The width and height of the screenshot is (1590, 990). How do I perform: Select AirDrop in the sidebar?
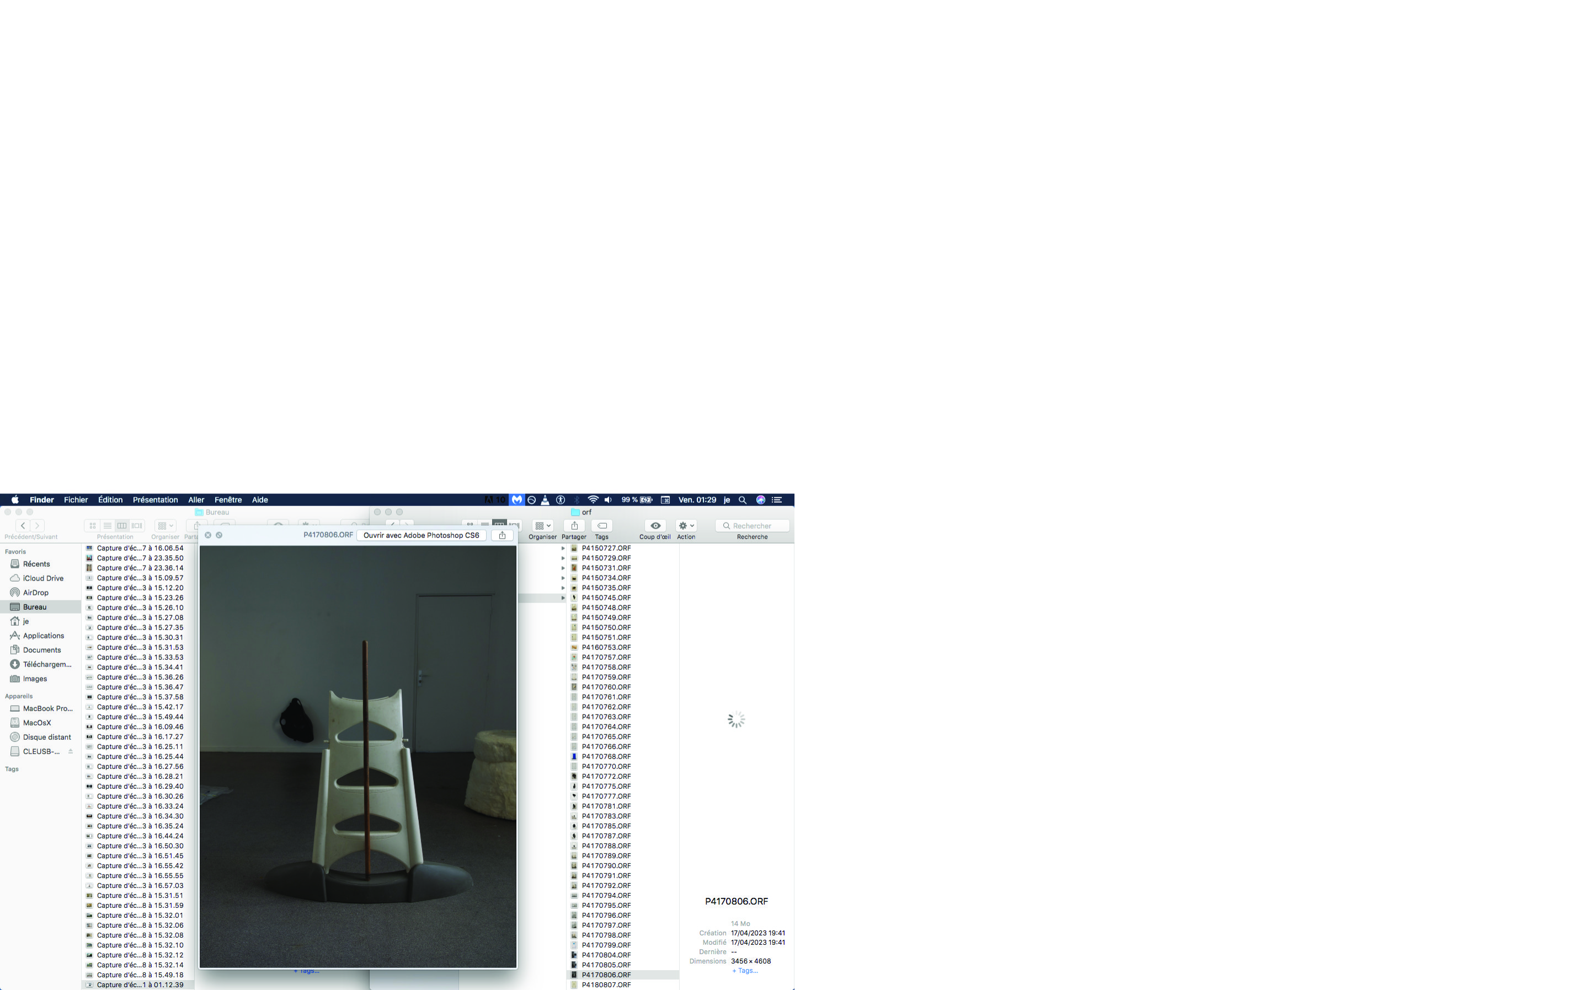(x=35, y=593)
